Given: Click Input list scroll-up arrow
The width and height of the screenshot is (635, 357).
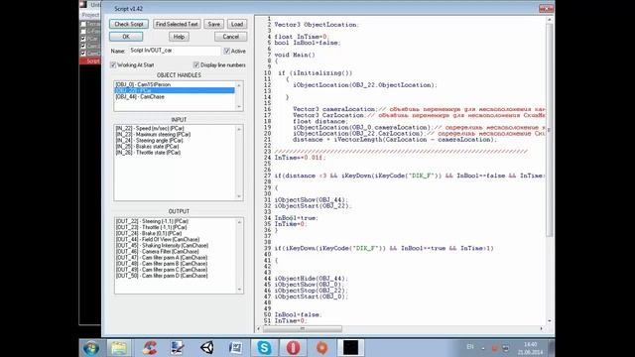Looking at the screenshot, I should [x=239, y=129].
